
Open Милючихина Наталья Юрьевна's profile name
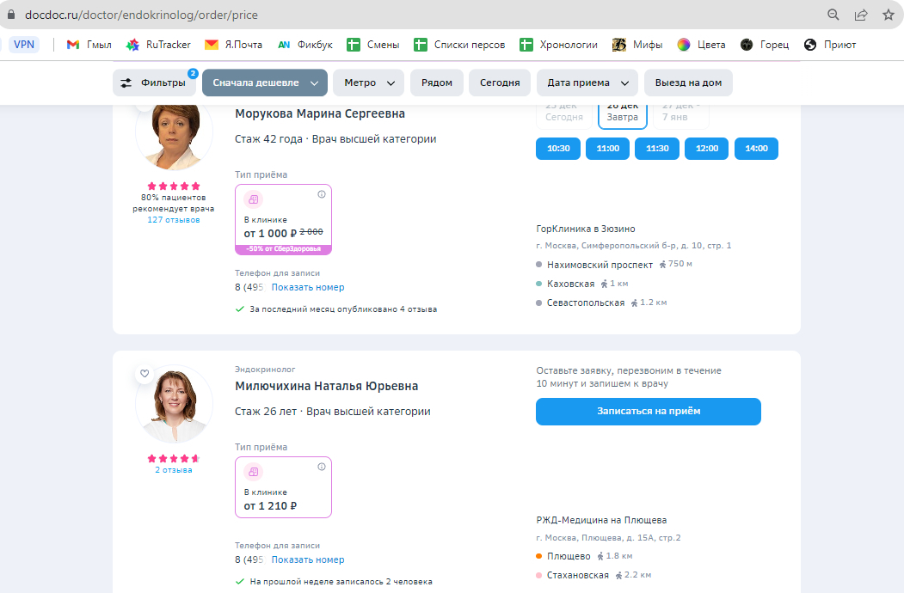click(326, 386)
